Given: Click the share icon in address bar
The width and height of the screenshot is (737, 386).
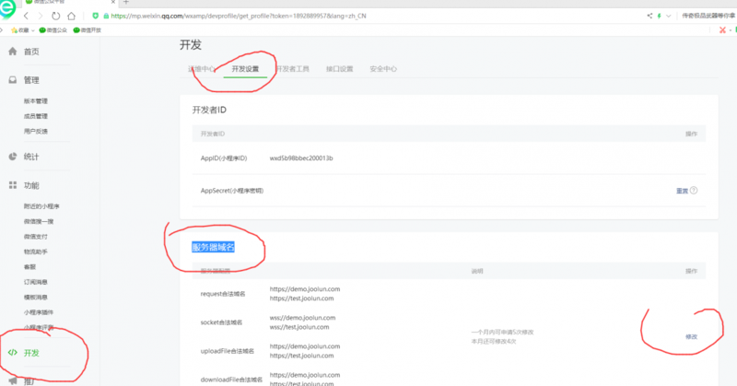Looking at the screenshot, I should point(649,16).
